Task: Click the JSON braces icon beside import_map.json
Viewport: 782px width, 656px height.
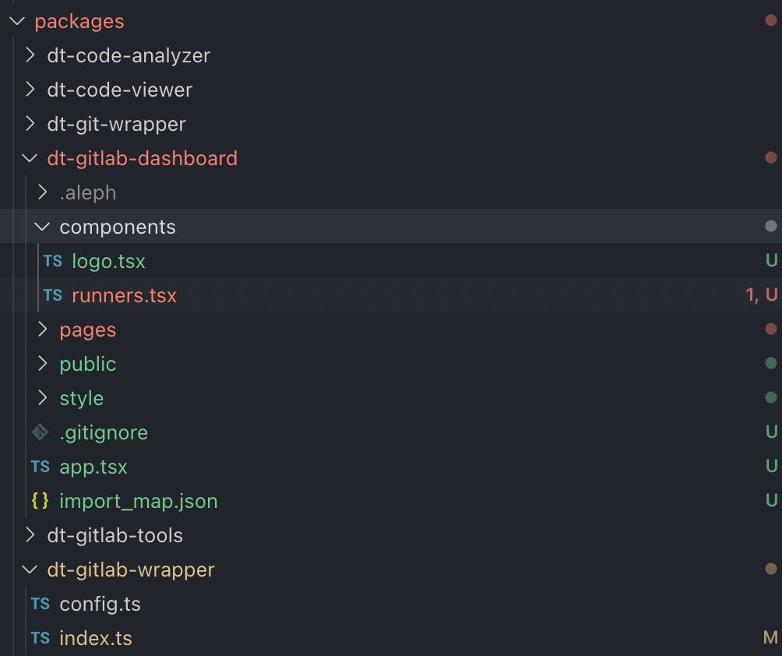Action: pyautogui.click(x=40, y=501)
